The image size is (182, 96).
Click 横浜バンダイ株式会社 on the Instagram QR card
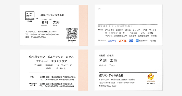tap(52, 15)
